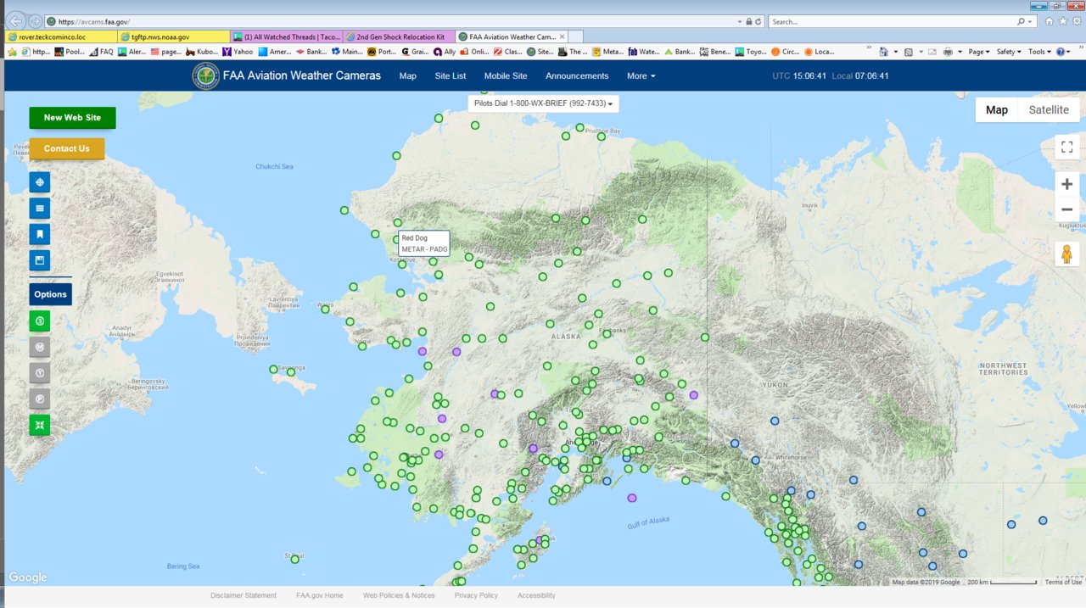1086x608 pixels.
Task: Click the FAA seal logo
Action: pos(205,75)
